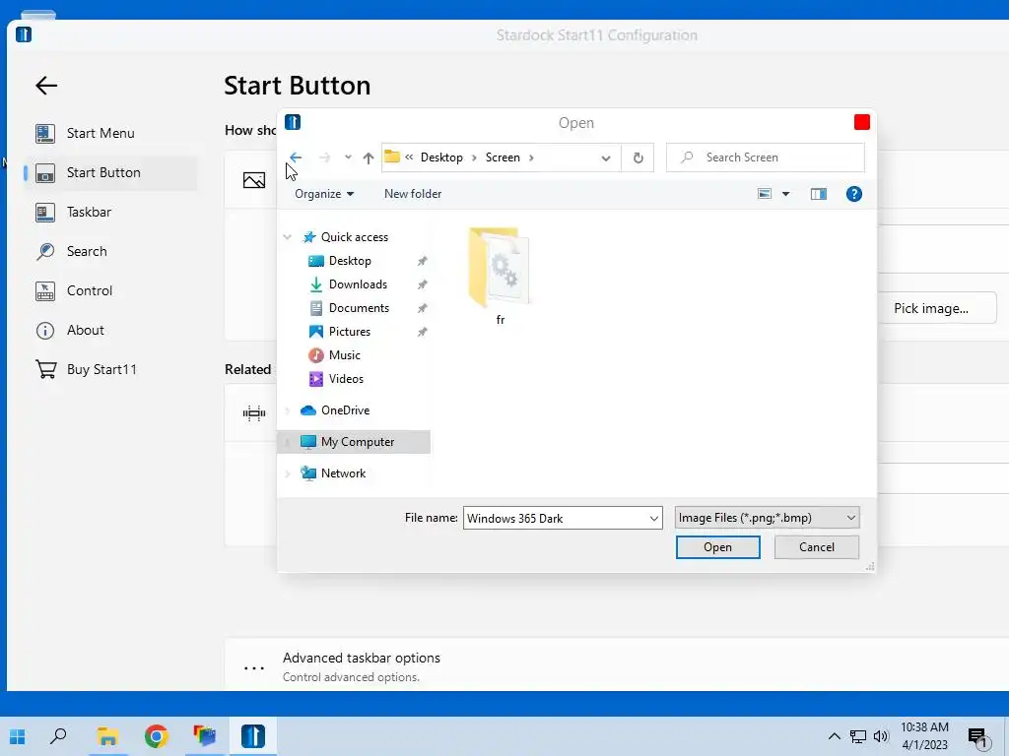1009x756 pixels.
Task: Open the File name dropdown arrow
Action: coord(654,518)
